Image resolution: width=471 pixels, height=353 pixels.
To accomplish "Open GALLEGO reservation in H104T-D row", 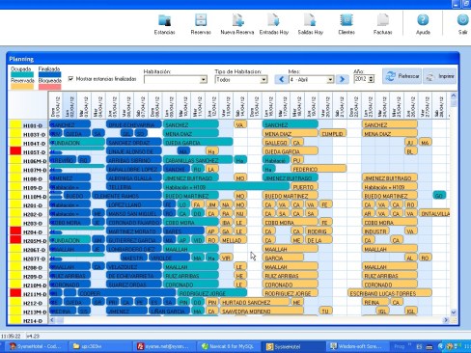I will (276, 142).
